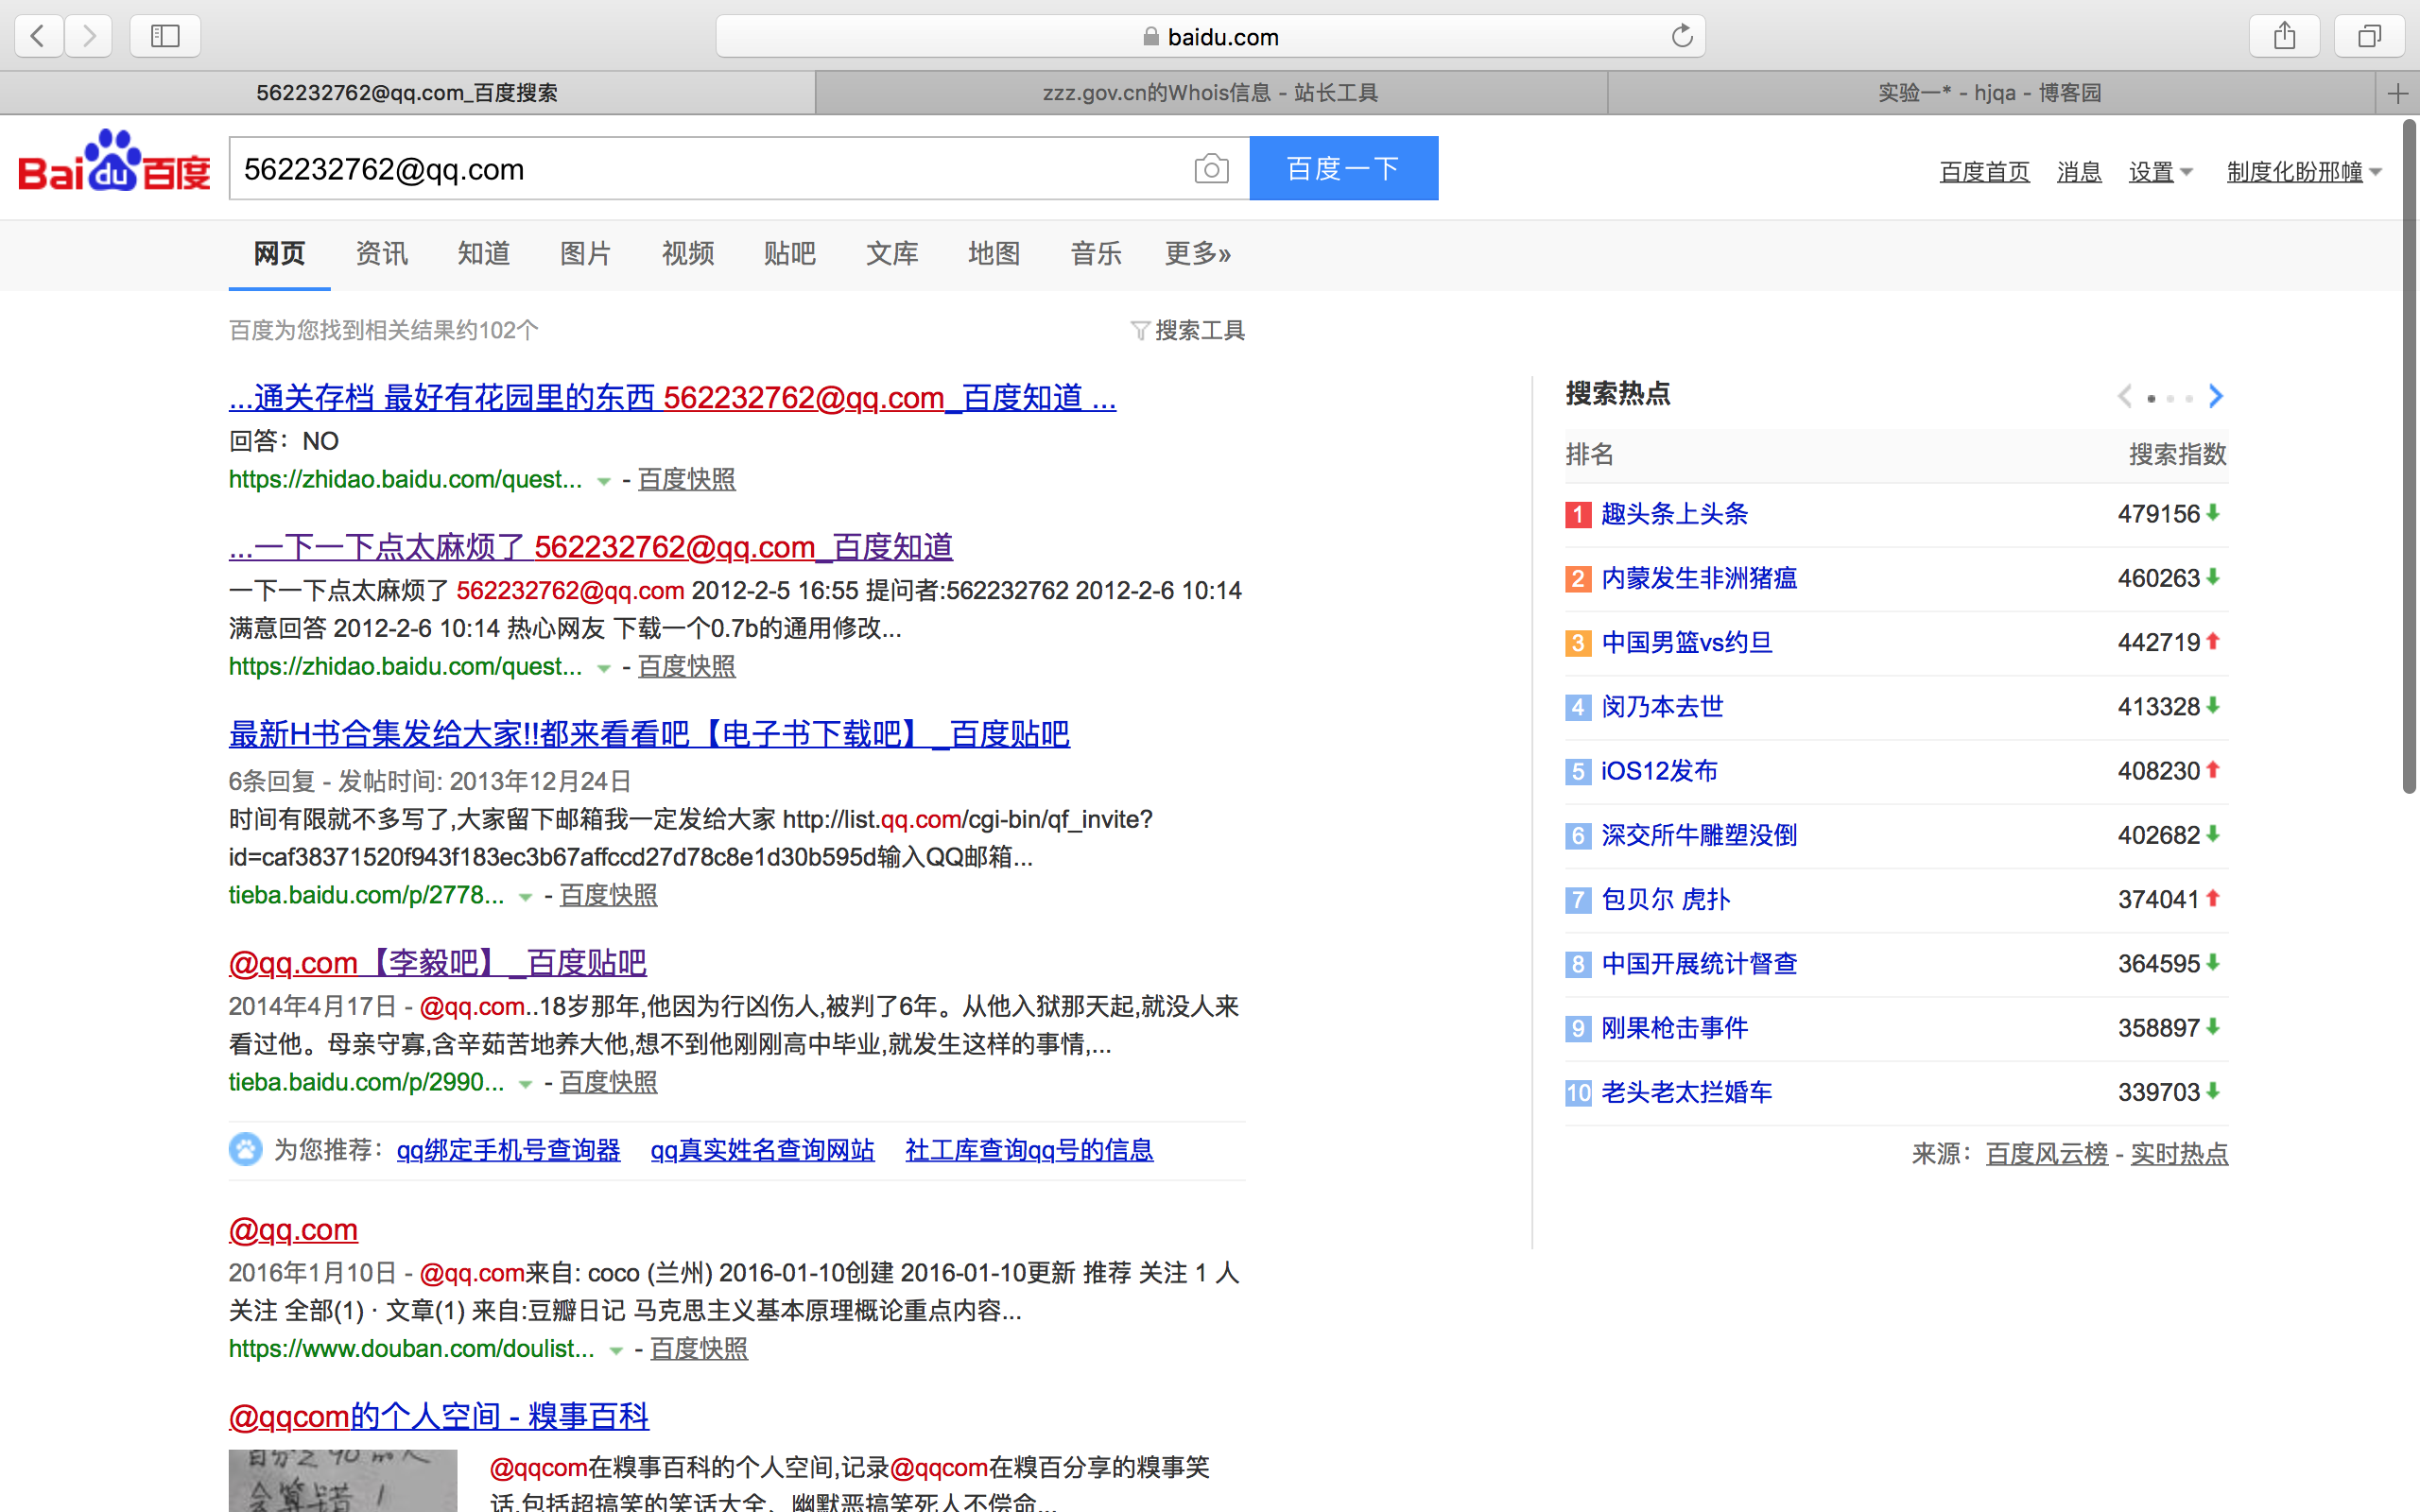The image size is (2420, 1512).
Task: Expand the 制度化盼那幢 account dropdown
Action: pos(2303,172)
